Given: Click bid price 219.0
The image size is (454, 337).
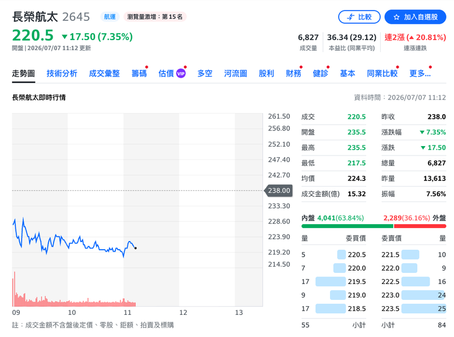Looking at the screenshot, I should [357, 295].
